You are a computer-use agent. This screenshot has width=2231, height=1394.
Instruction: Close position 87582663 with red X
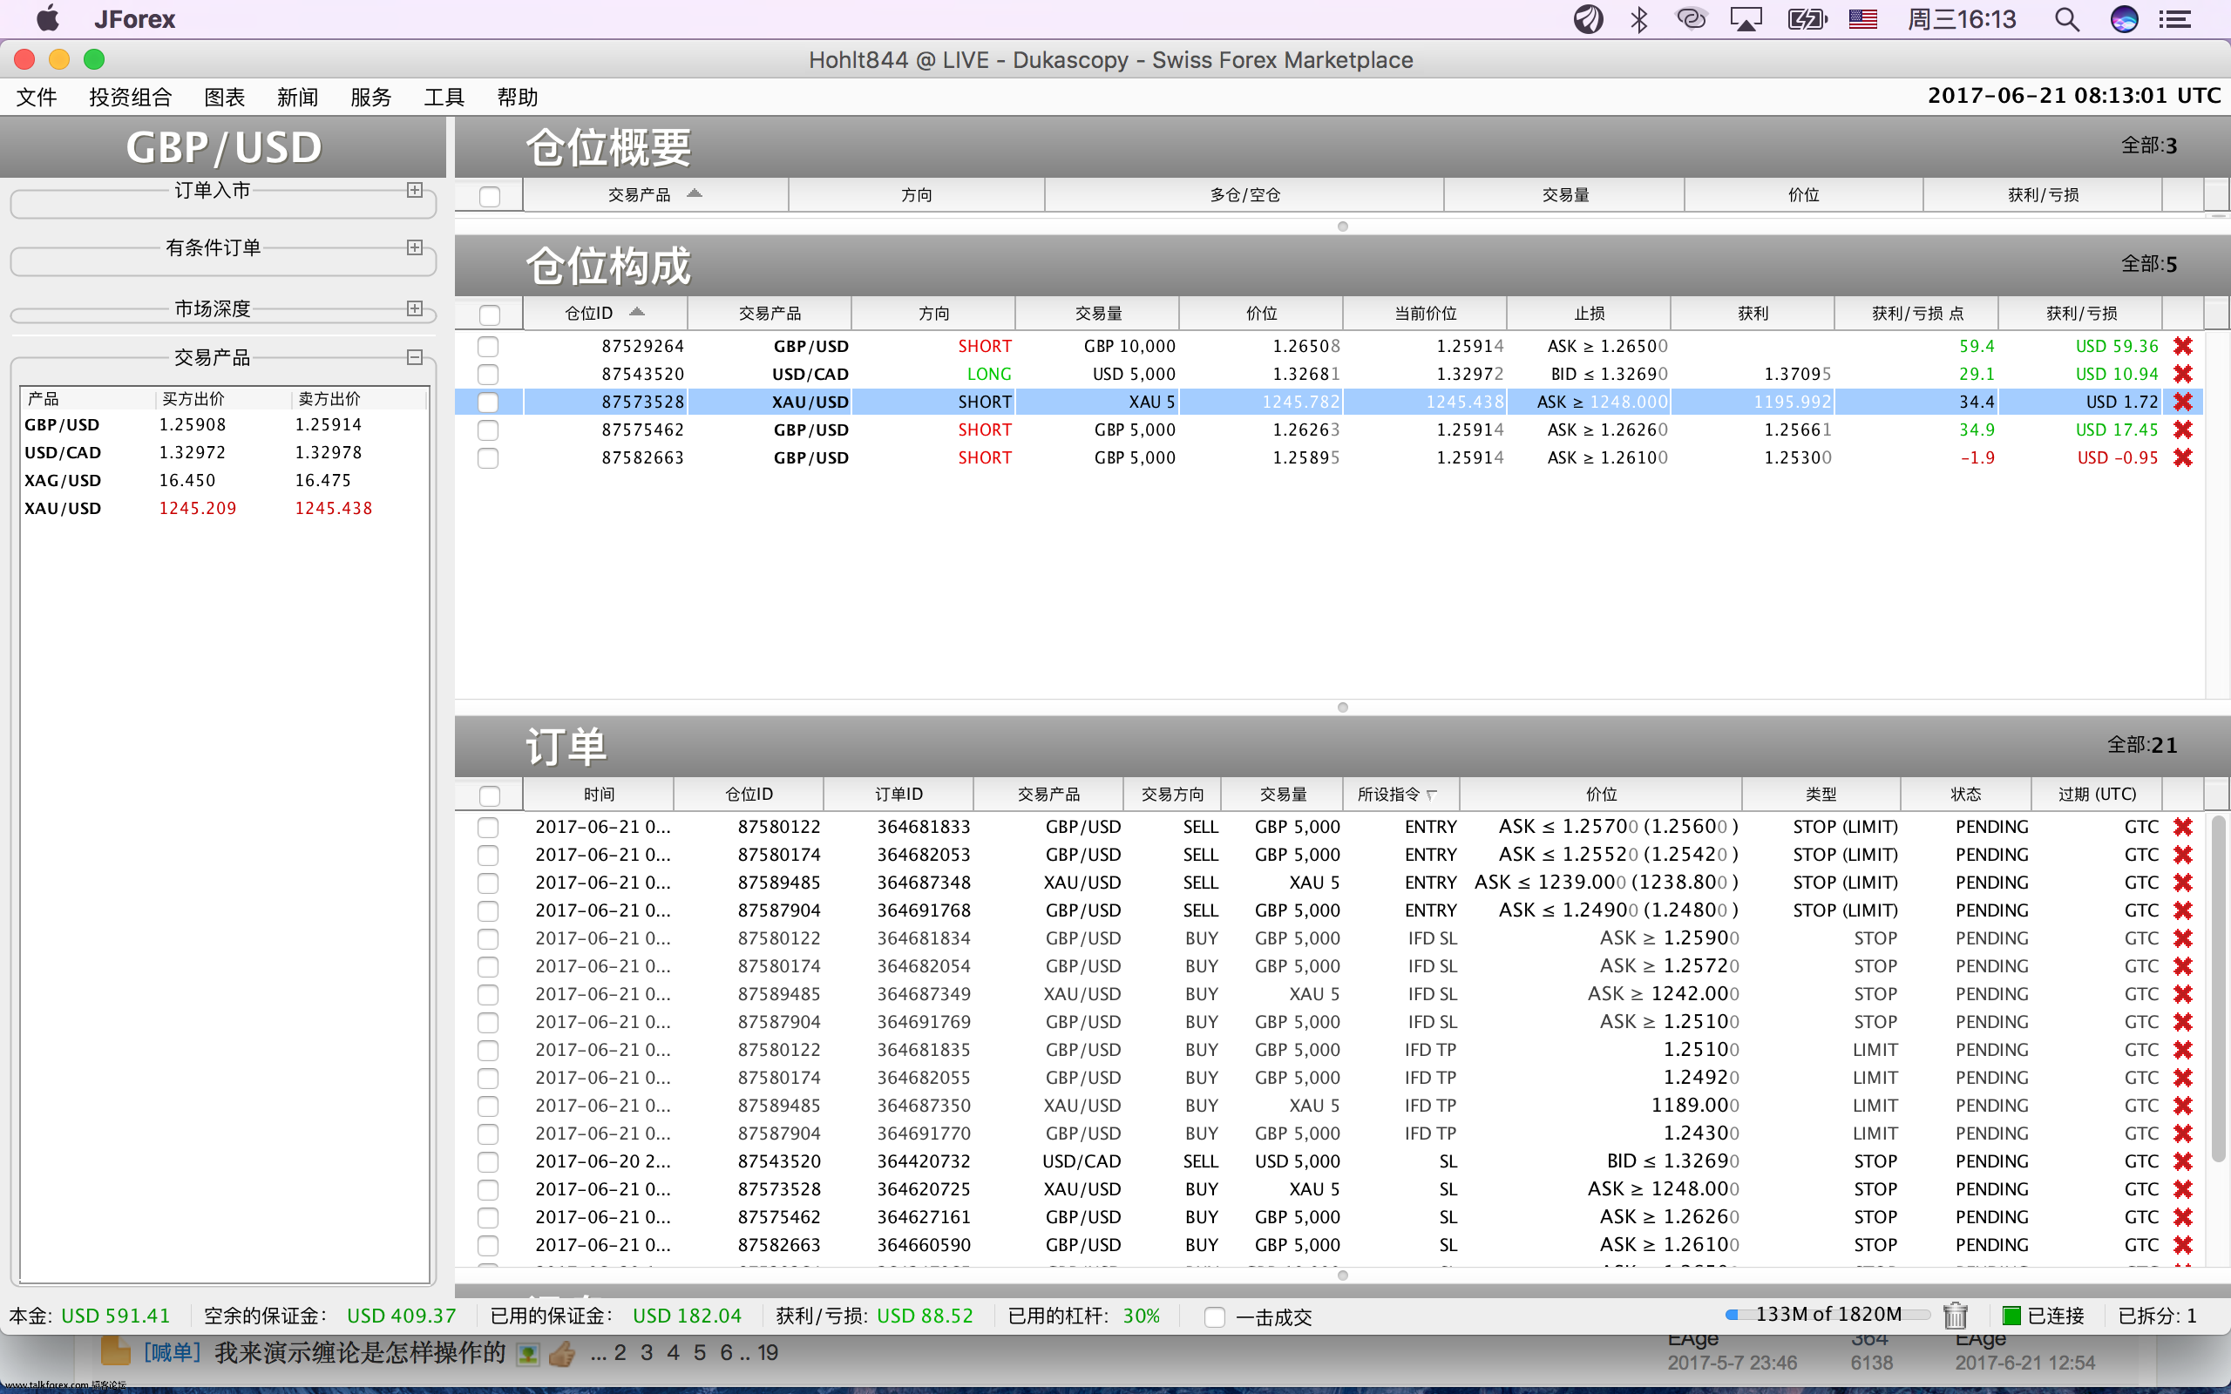(x=2182, y=458)
